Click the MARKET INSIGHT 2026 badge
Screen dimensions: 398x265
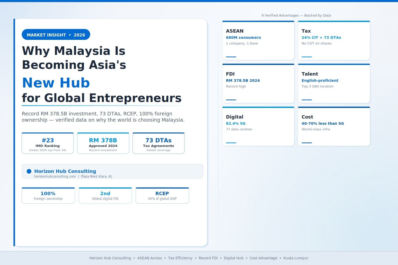[56, 34]
